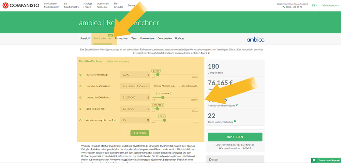
Task: Click the Verwässerung bis zum Exit slider handle
Action: [164, 120]
